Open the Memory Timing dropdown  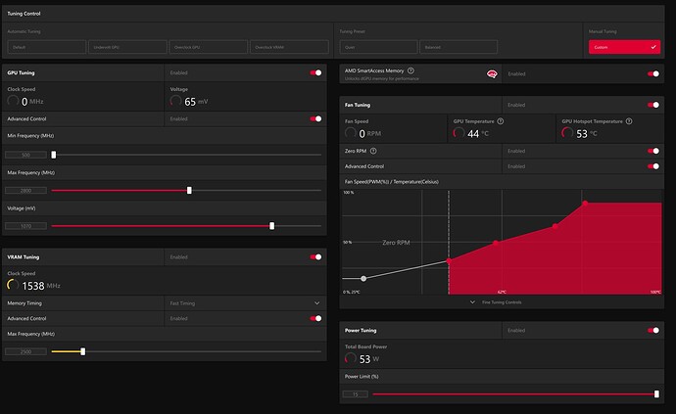pos(245,303)
